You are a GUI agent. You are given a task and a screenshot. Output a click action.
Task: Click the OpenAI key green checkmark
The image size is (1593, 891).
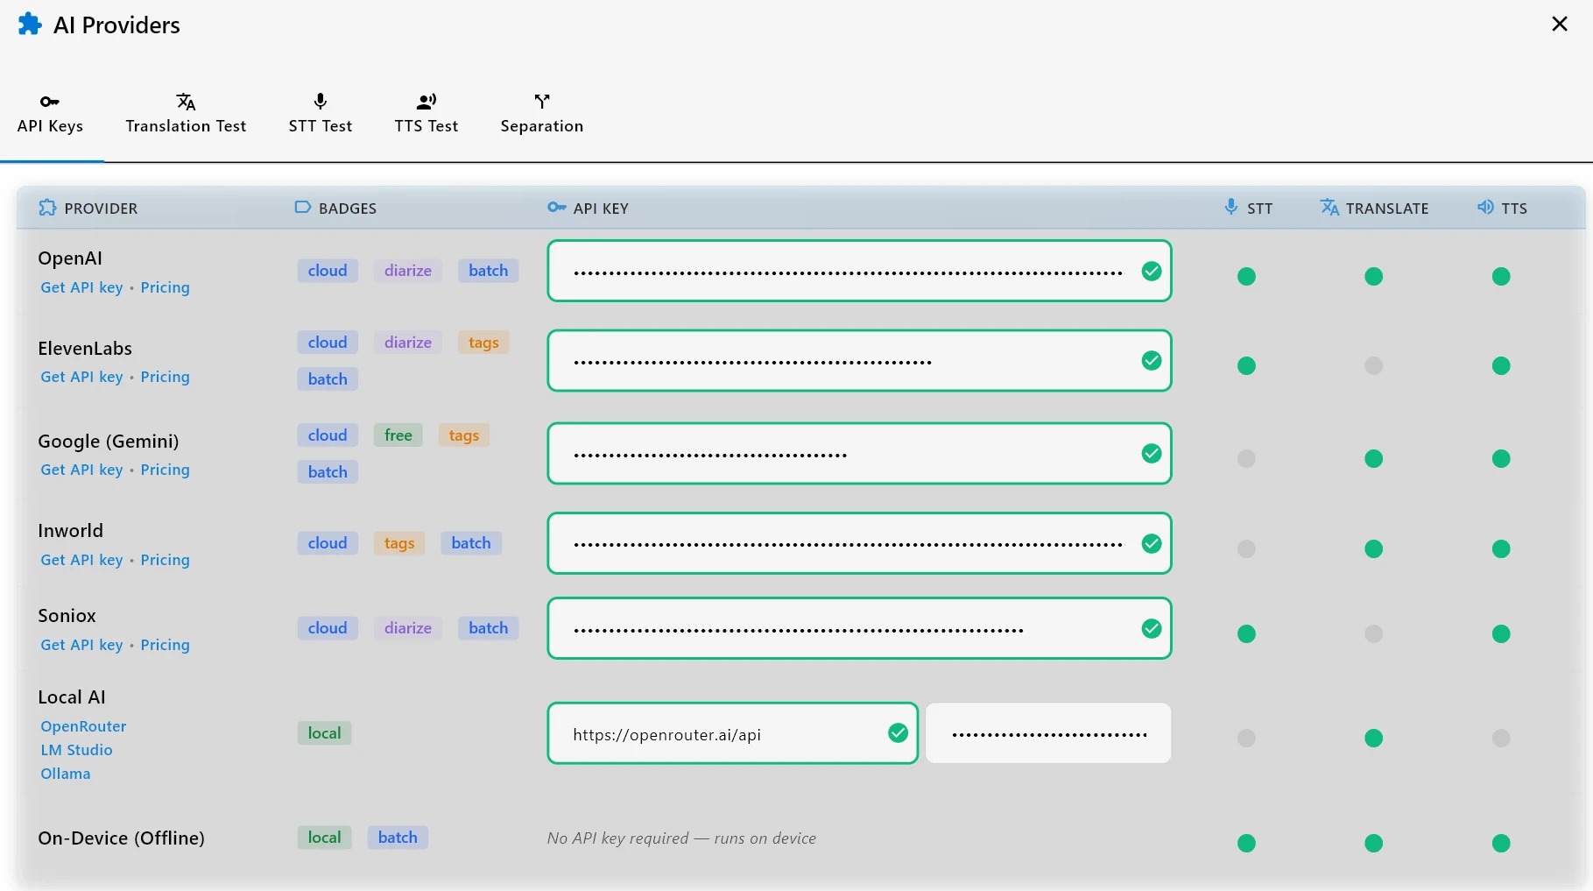(x=1152, y=272)
